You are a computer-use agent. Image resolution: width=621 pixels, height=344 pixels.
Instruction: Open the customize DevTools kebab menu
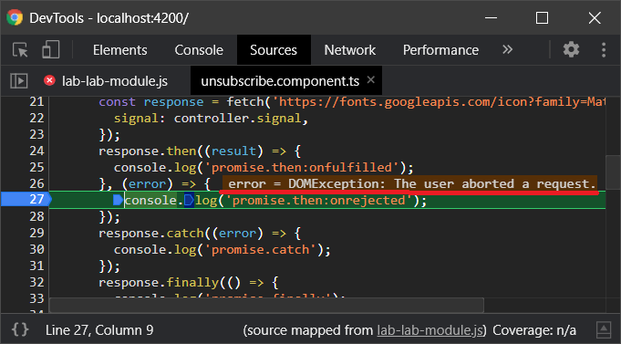click(x=604, y=50)
